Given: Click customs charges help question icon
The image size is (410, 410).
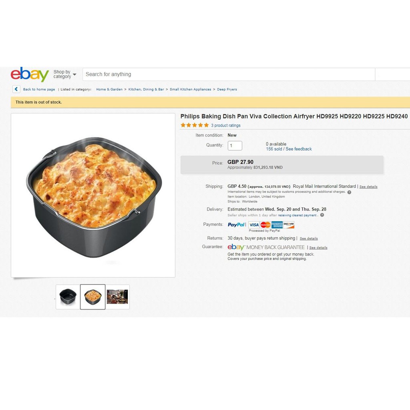Looking at the screenshot, I should (349, 192).
